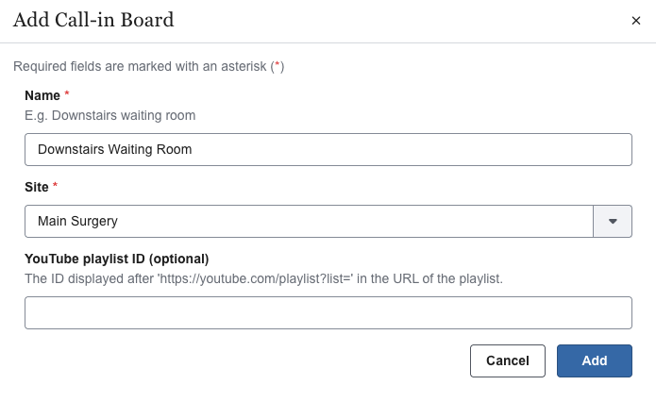Screen dimensions: 656x402
Task: Open the Site dropdown arrow
Action: (x=613, y=222)
